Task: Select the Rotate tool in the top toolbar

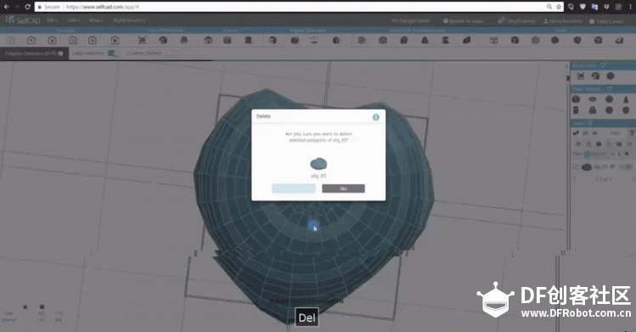Action: (x=163, y=40)
